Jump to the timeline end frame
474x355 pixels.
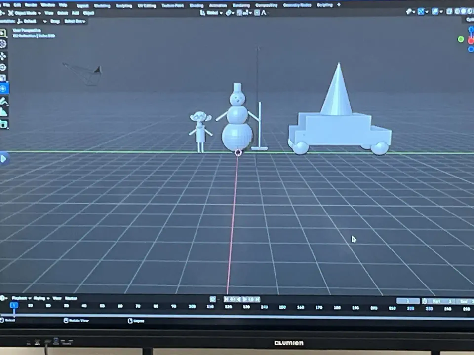(257, 299)
